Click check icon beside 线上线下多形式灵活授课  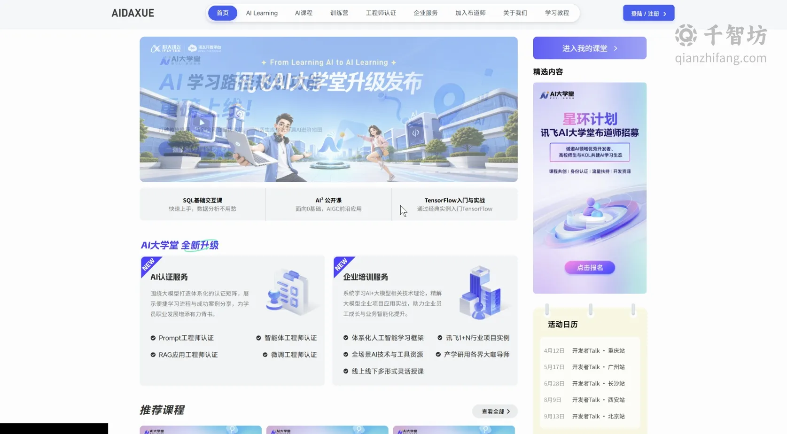click(346, 371)
